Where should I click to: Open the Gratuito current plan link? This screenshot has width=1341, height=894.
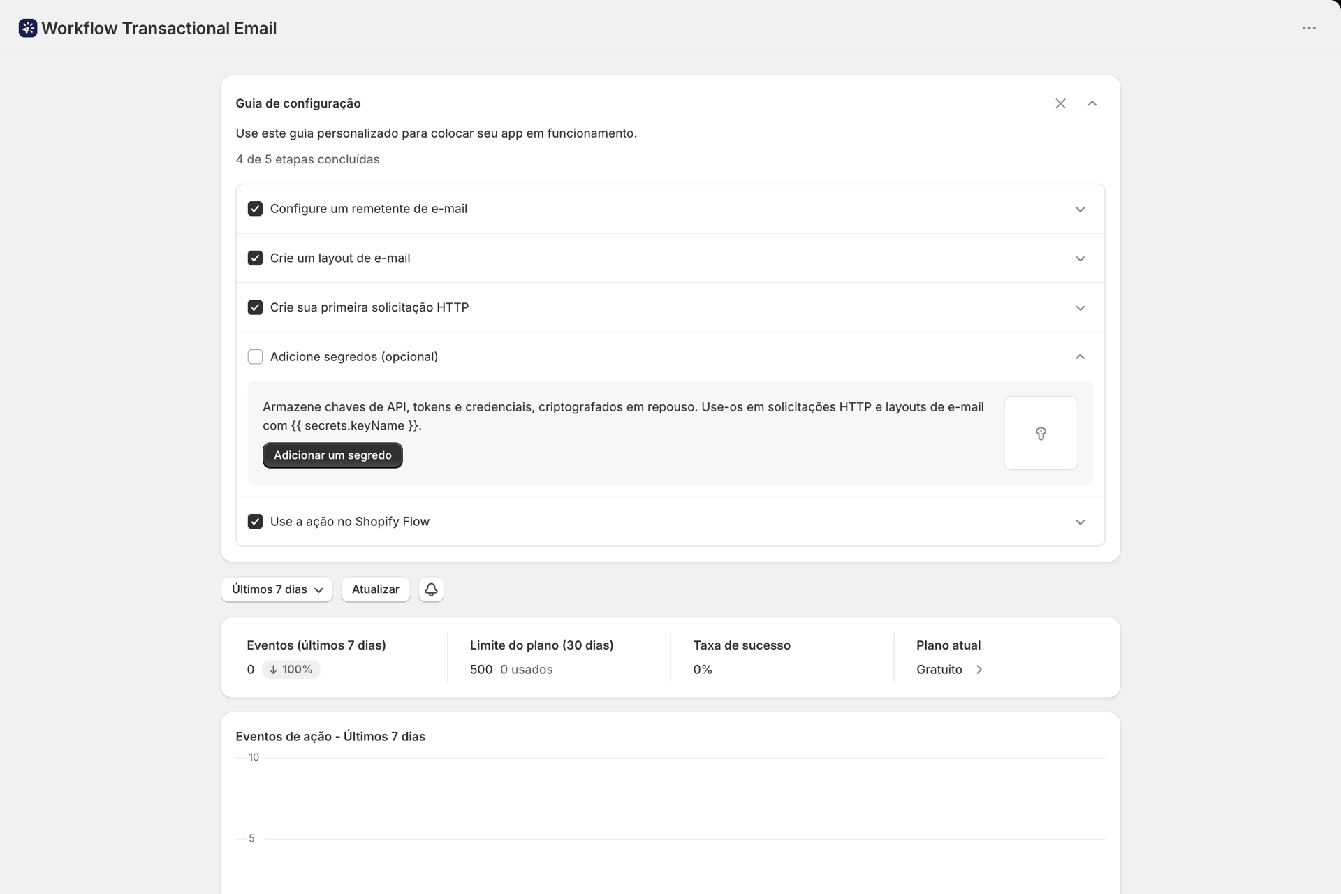[x=939, y=669]
